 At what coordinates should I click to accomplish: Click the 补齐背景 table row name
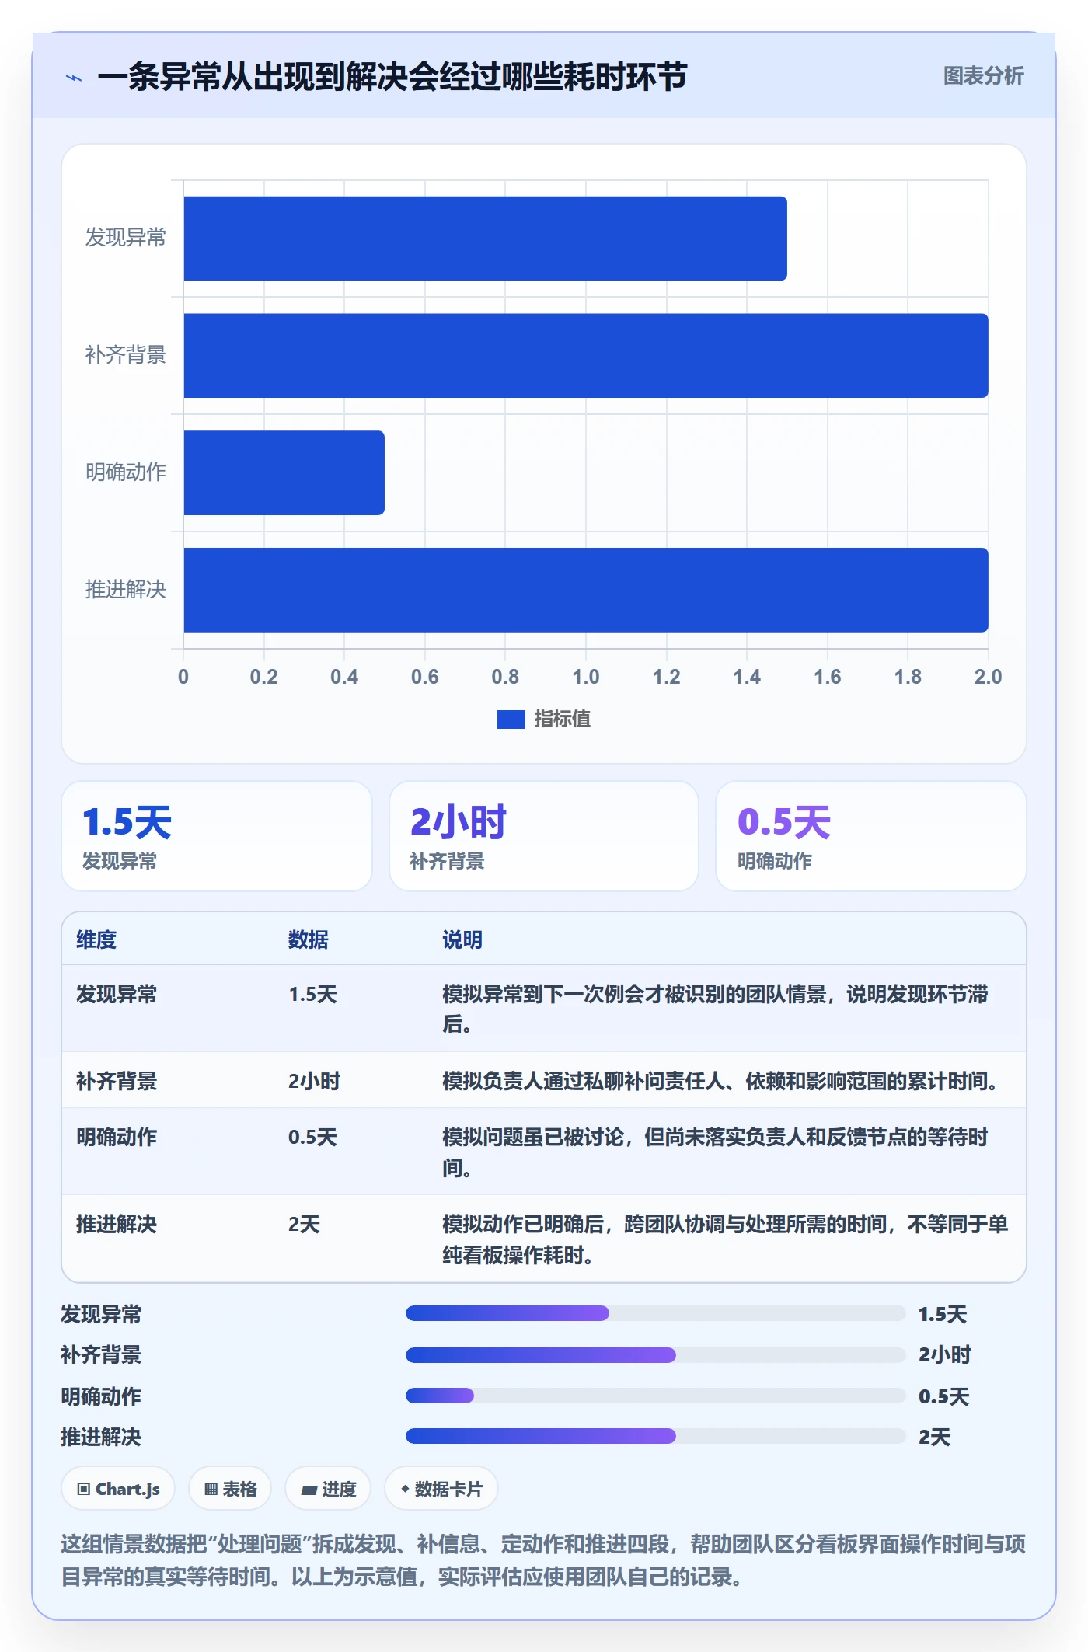click(x=117, y=1082)
